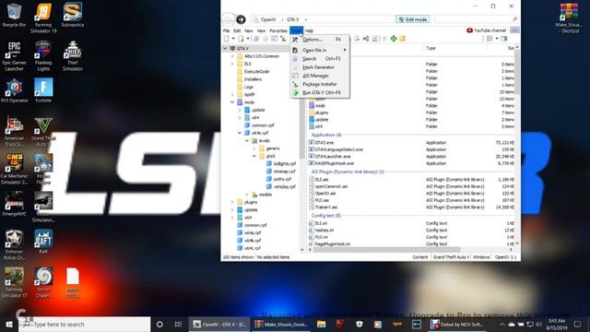Open the Help menu
The height and width of the screenshot is (332, 590).
309,30
